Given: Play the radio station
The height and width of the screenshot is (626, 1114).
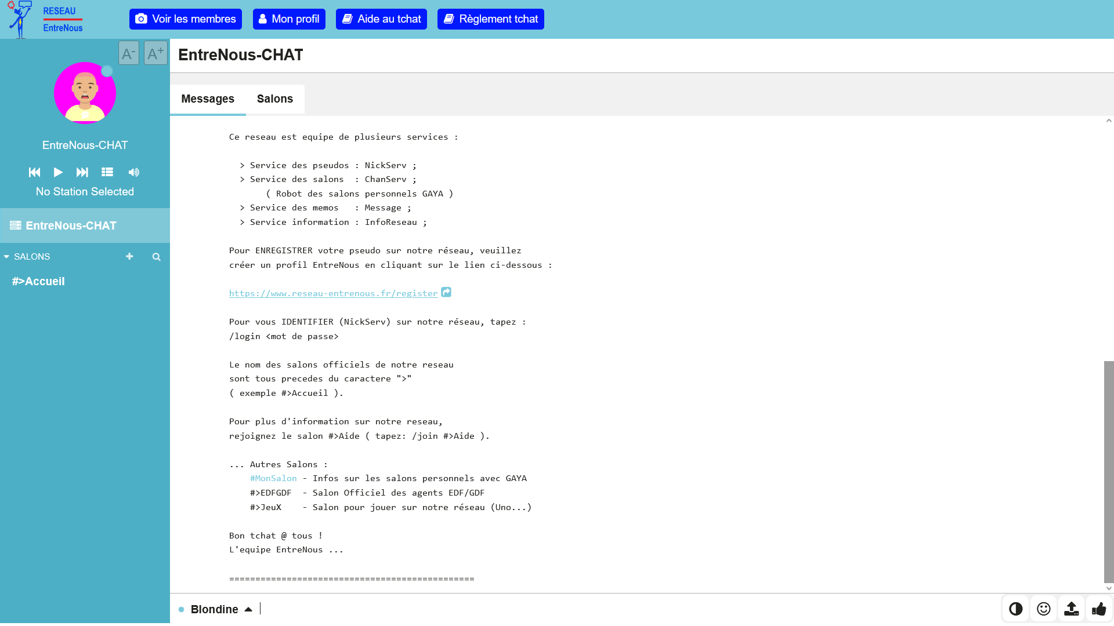Looking at the screenshot, I should coord(58,172).
